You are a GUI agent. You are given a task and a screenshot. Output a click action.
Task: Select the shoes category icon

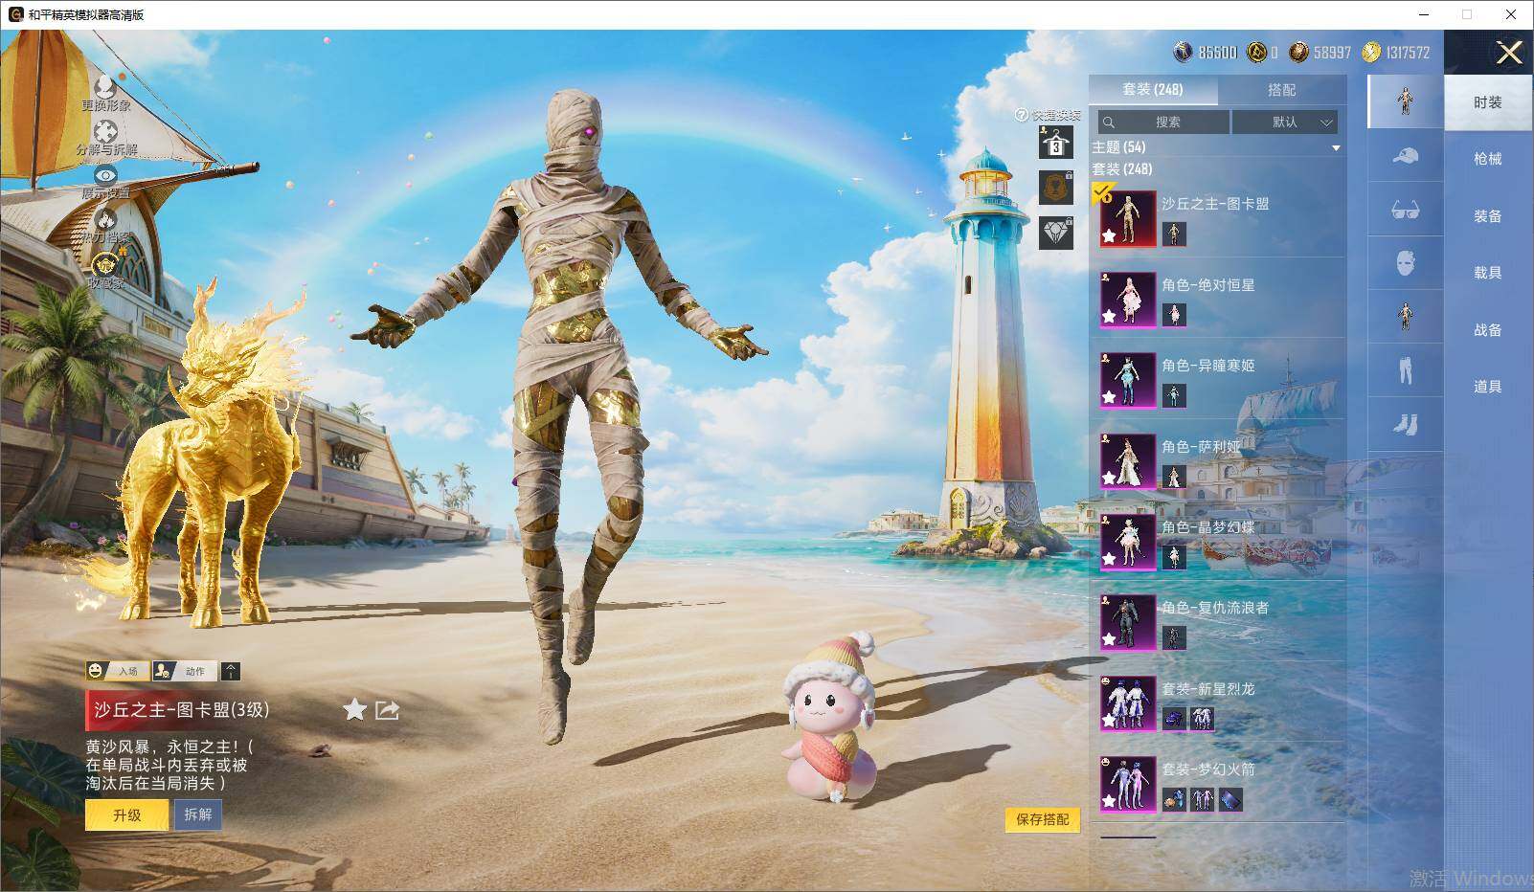point(1405,423)
